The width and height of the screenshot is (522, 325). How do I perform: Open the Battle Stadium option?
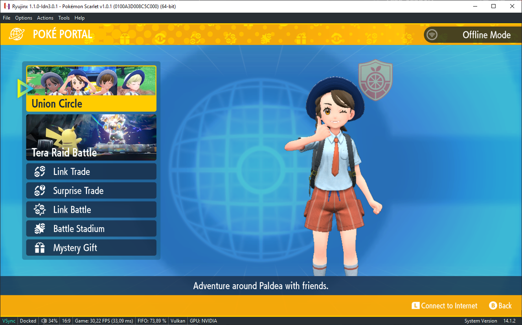(x=91, y=229)
